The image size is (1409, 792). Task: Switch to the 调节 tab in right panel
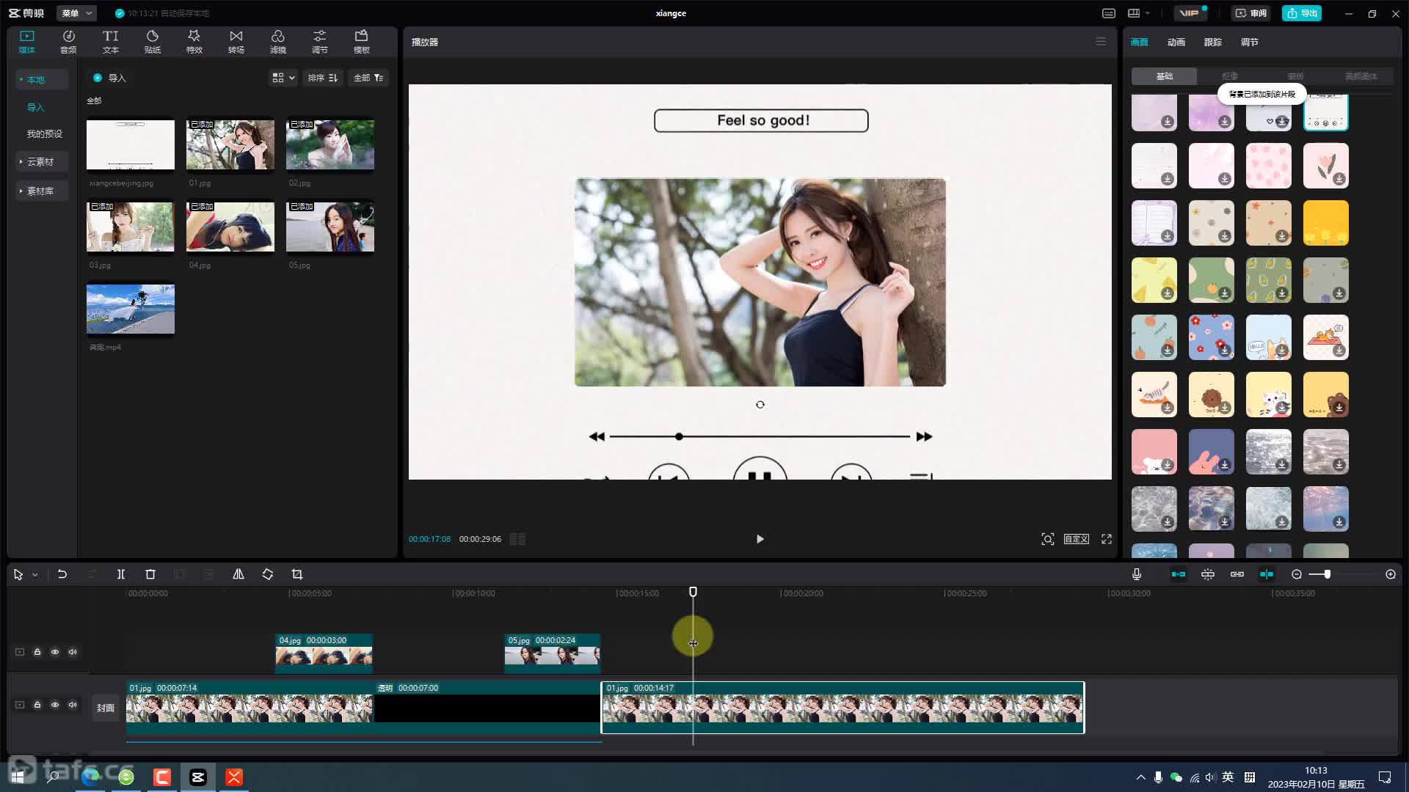pos(1249,42)
